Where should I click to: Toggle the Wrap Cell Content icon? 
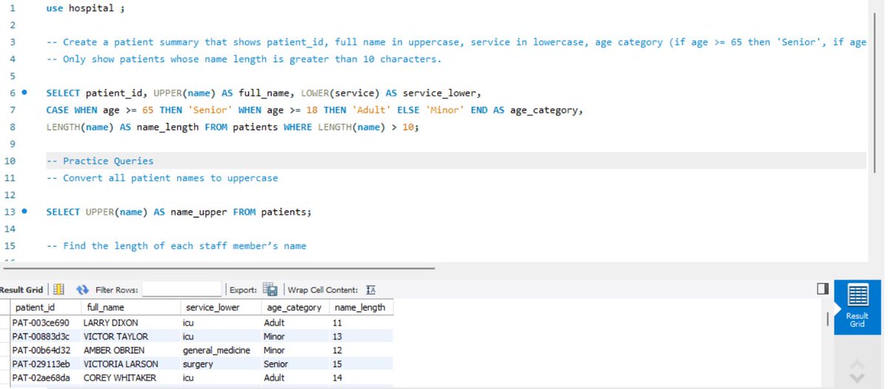tap(371, 290)
